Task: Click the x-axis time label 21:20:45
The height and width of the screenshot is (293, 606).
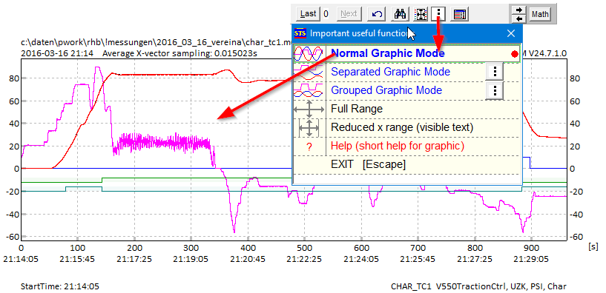Action: (247, 259)
